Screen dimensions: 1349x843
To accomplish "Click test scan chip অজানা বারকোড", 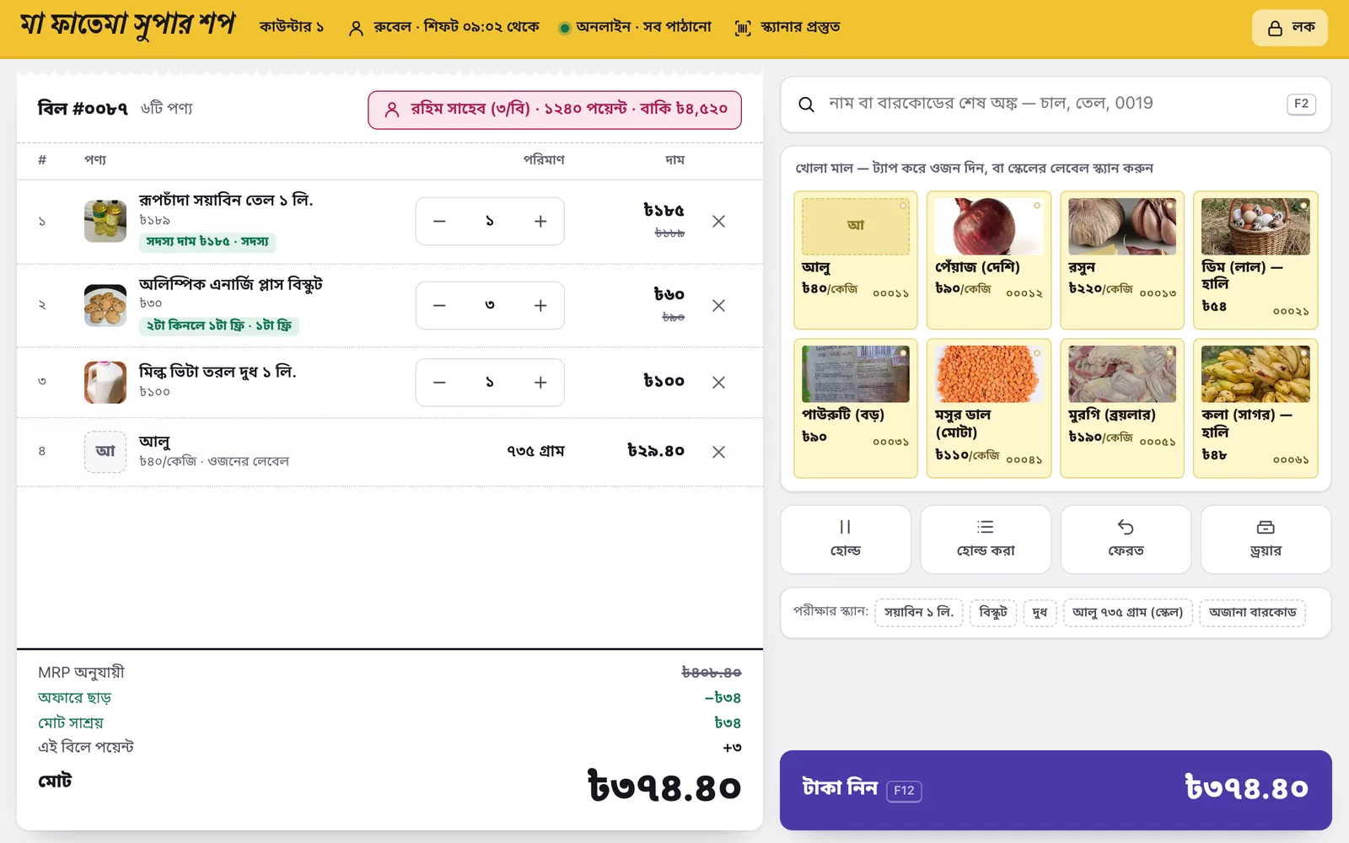I will pos(1252,613).
